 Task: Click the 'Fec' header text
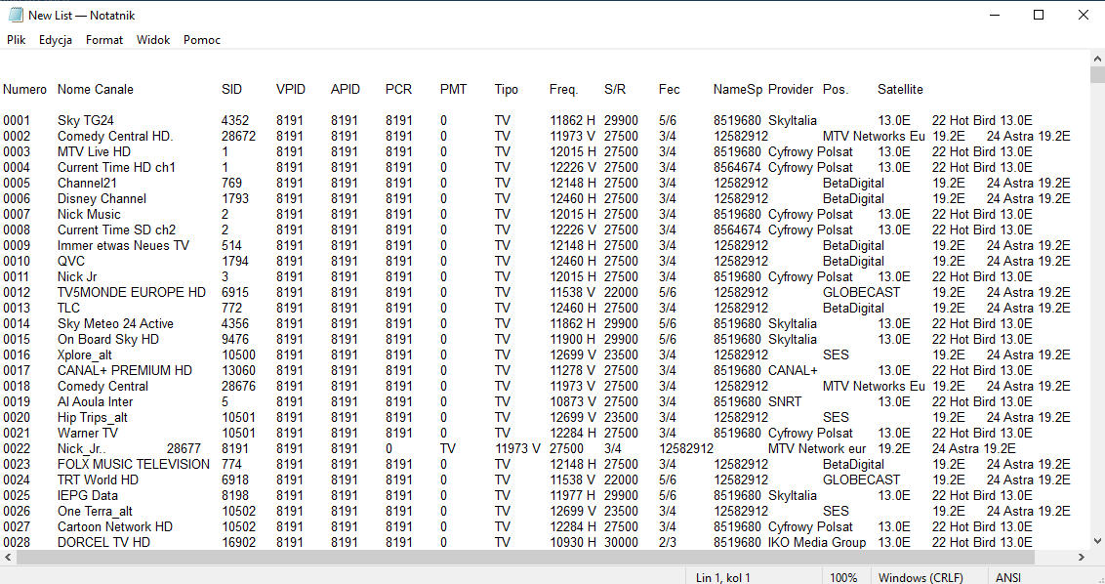click(670, 90)
